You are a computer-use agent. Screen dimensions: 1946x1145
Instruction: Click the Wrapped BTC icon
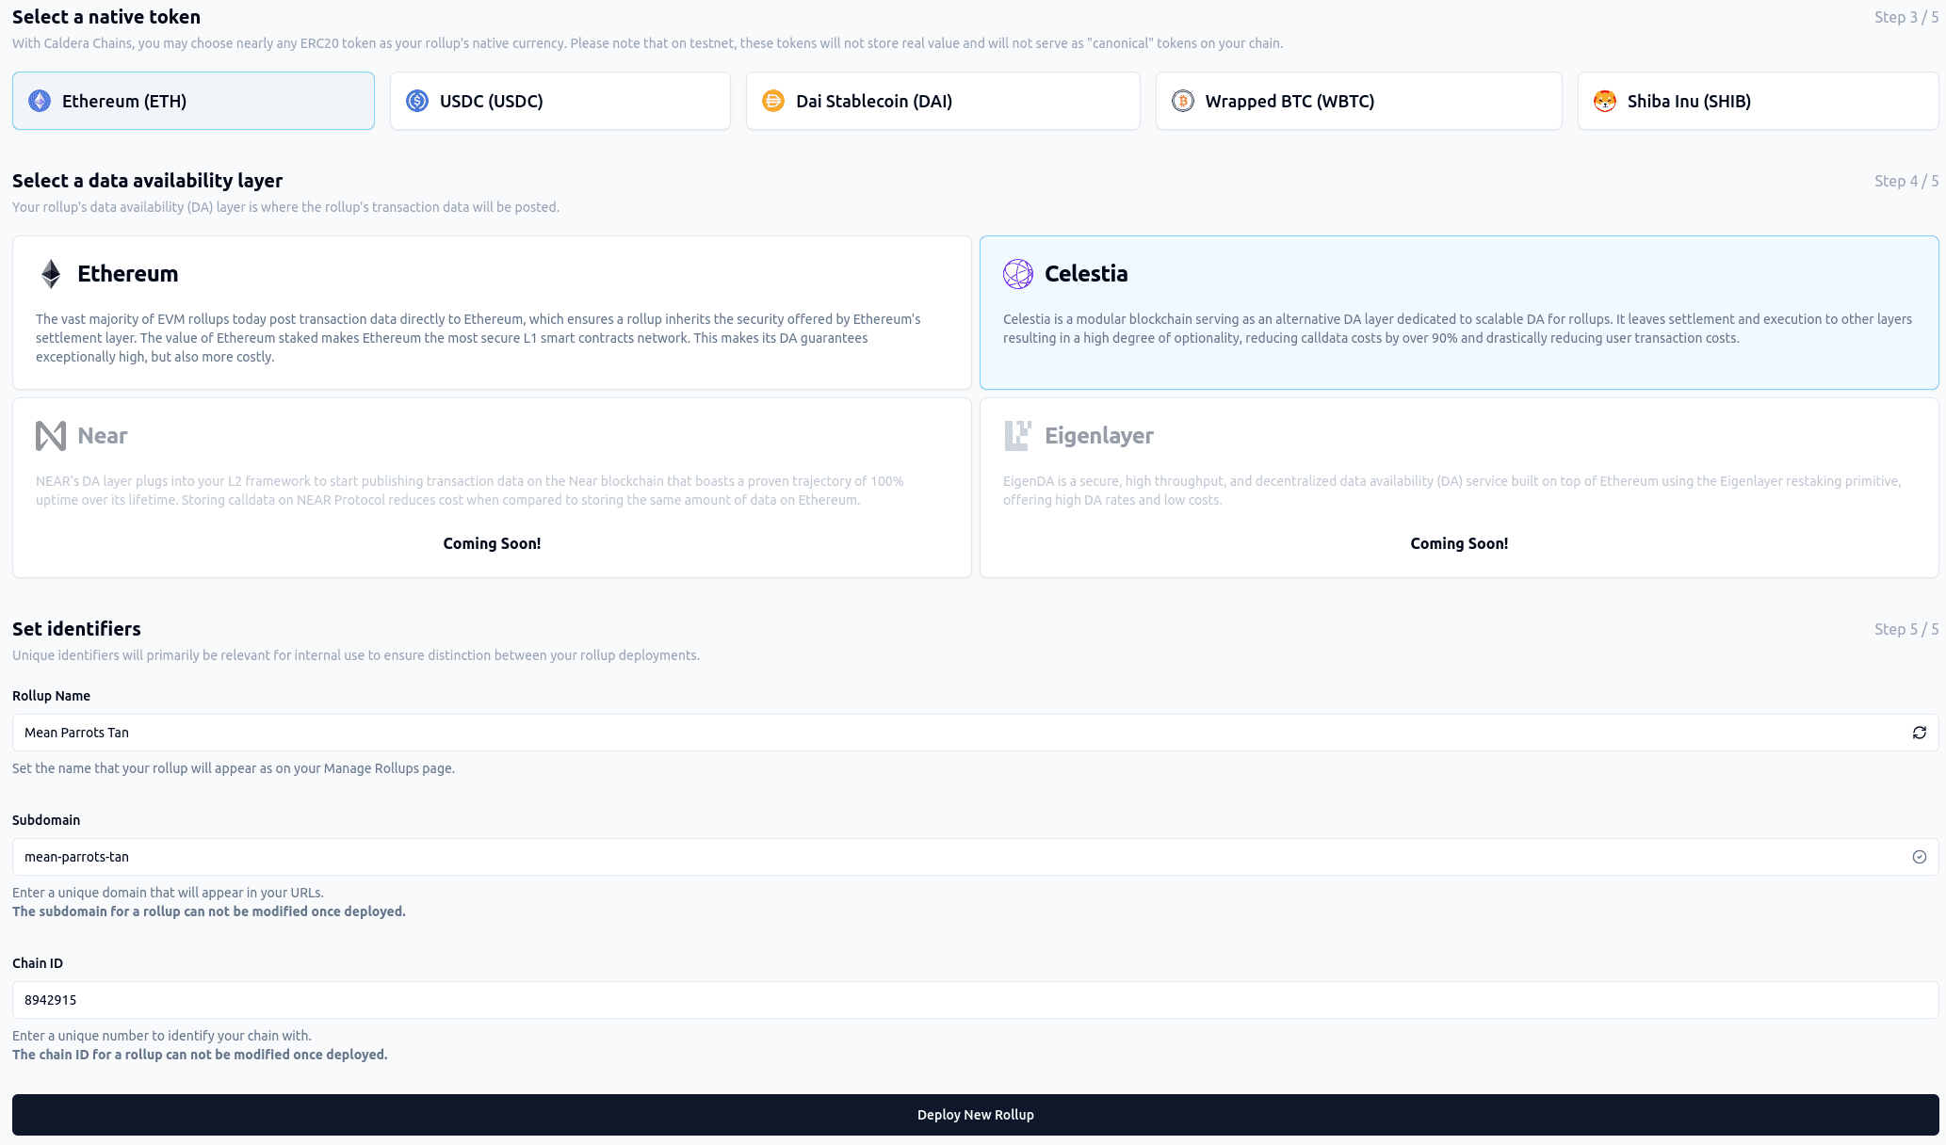click(x=1183, y=101)
